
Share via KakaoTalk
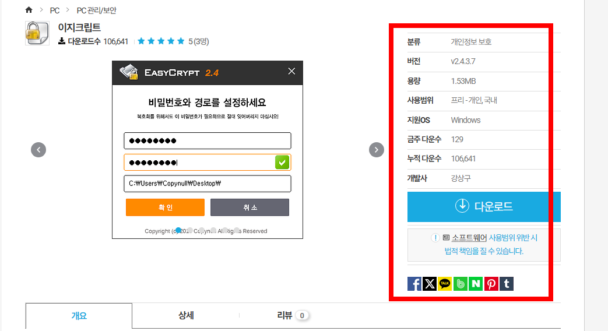[445, 284]
